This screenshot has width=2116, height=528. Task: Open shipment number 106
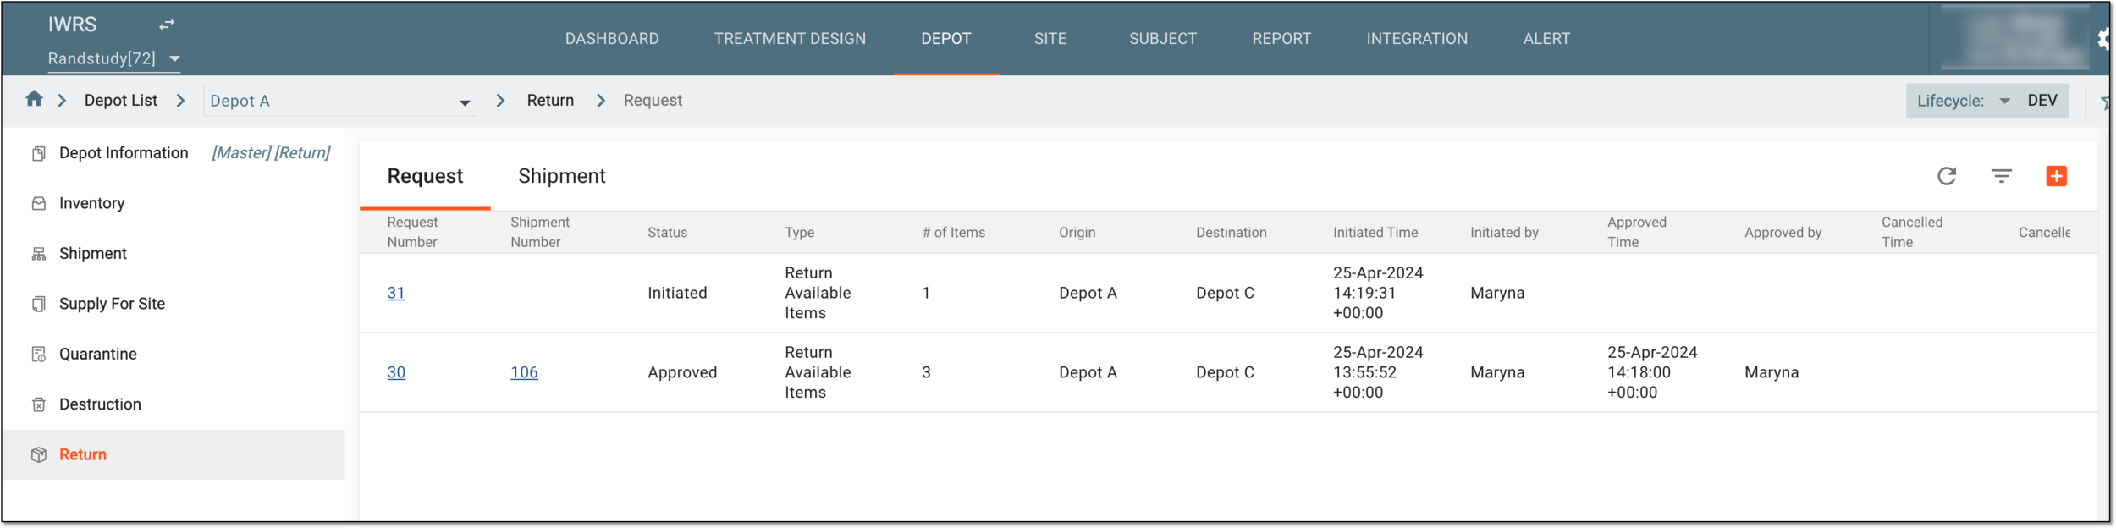coord(524,372)
